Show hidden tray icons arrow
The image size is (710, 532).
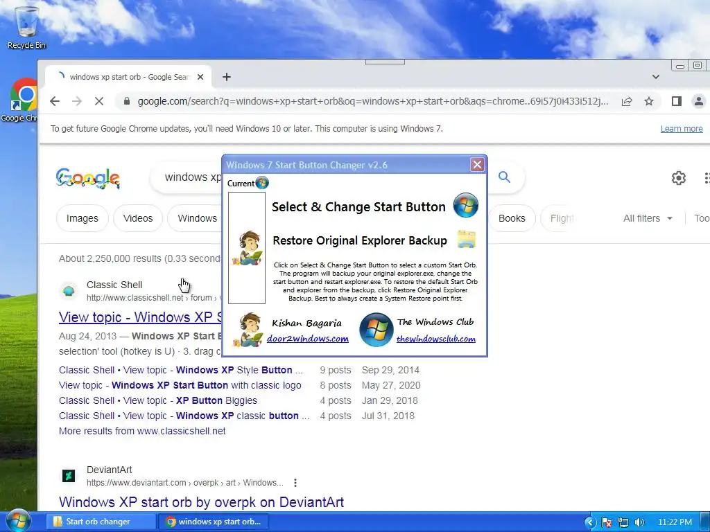tap(589, 522)
